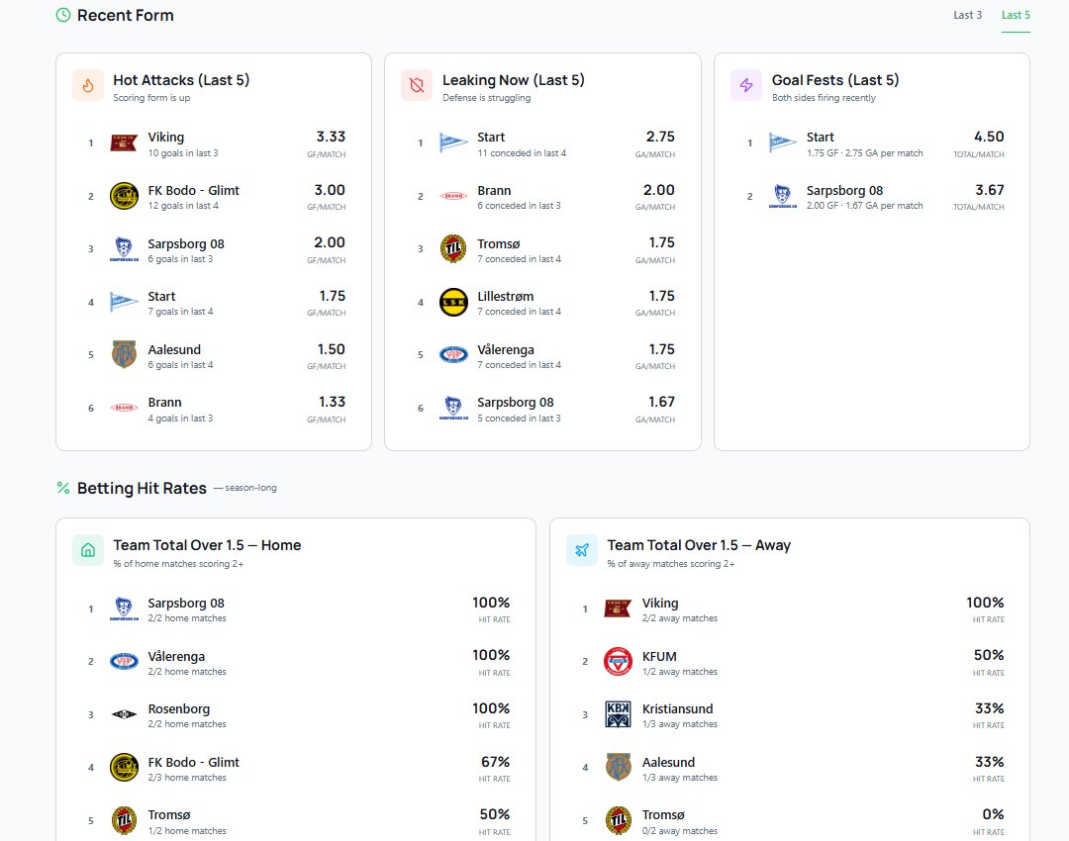Click the Goal Fests (Last 5) heading

point(835,80)
